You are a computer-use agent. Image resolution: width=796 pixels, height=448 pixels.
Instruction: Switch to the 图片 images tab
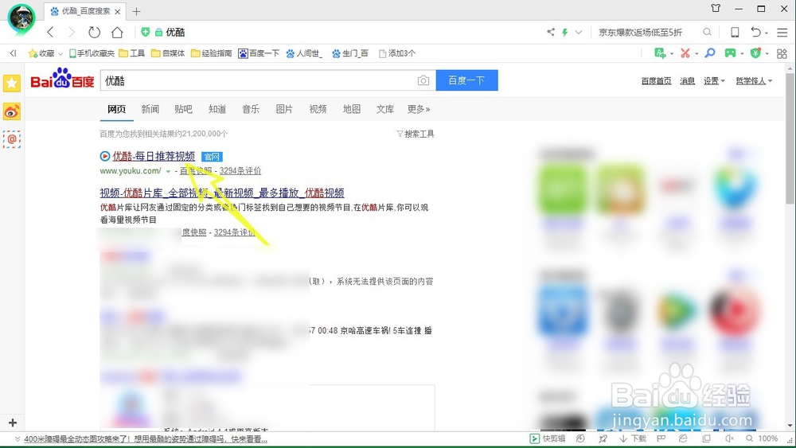(x=284, y=109)
